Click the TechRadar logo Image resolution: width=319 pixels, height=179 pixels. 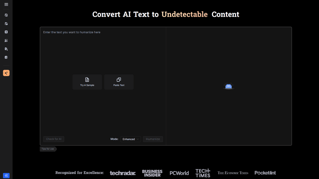pyautogui.click(x=123, y=173)
